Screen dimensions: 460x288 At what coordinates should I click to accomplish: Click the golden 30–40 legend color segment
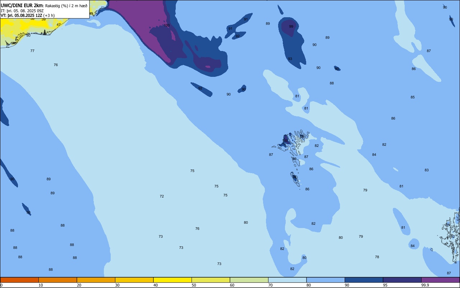134,280
